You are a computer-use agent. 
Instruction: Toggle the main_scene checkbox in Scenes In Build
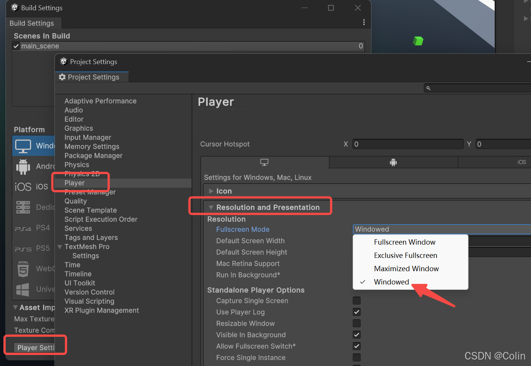pos(16,46)
